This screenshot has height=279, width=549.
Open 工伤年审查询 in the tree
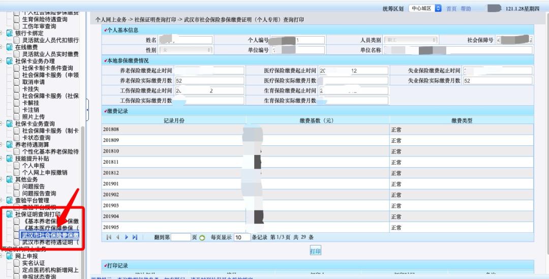click(x=39, y=26)
